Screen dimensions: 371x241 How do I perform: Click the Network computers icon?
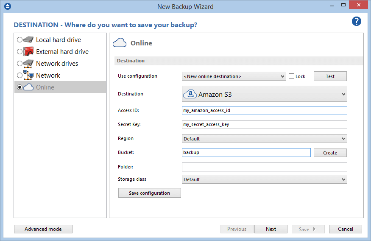(x=28, y=75)
